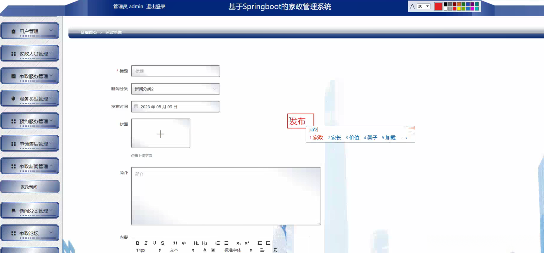Apply Heading 1 style

click(196, 243)
